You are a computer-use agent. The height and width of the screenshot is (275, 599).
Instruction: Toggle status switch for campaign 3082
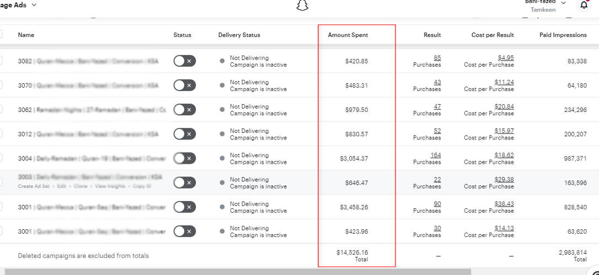pyautogui.click(x=184, y=61)
